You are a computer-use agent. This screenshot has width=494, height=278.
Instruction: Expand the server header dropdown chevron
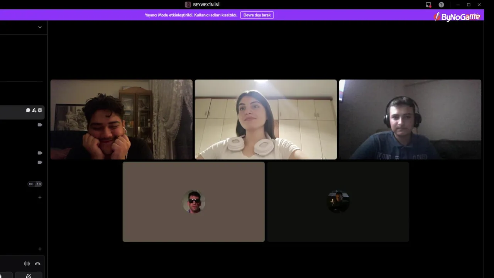point(40,27)
